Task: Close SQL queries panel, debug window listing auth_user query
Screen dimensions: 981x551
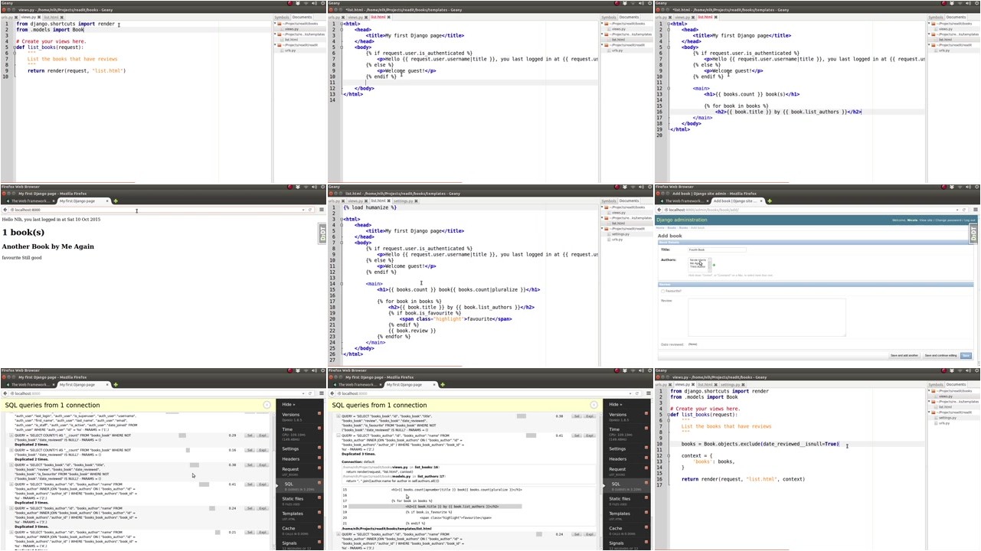Action: tap(267, 405)
